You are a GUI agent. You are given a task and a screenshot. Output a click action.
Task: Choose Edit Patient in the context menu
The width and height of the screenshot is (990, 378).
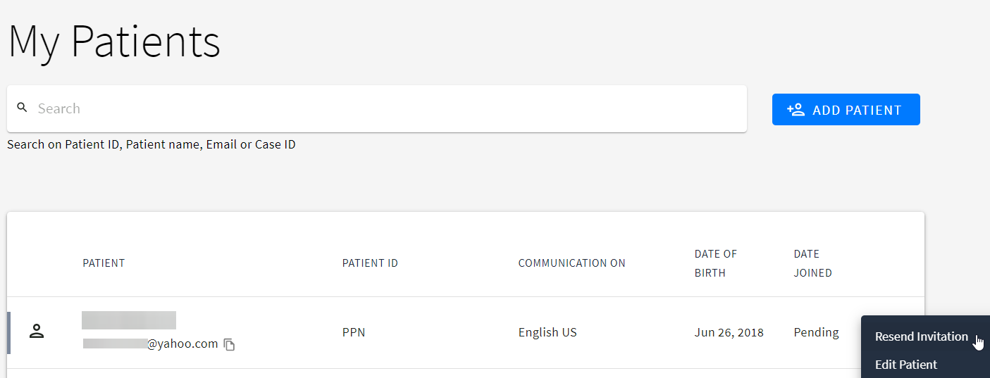click(x=905, y=365)
